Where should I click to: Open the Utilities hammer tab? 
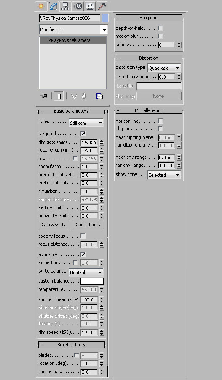pyautogui.click(x=102, y=6)
